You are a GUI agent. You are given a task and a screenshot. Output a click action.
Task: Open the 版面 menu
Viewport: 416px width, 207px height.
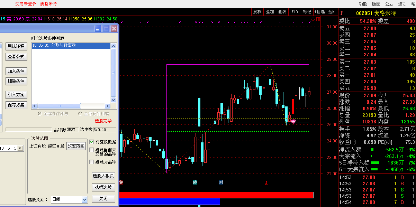tap(376, 4)
